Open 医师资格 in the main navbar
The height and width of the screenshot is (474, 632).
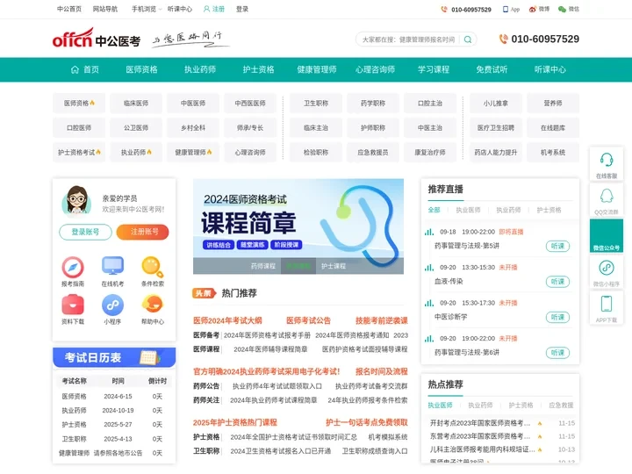(141, 69)
